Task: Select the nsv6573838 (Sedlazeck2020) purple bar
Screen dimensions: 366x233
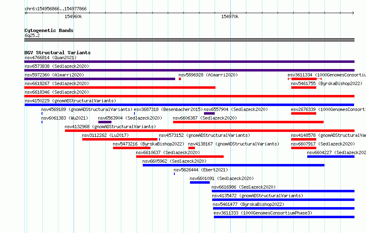Action: point(189,70)
